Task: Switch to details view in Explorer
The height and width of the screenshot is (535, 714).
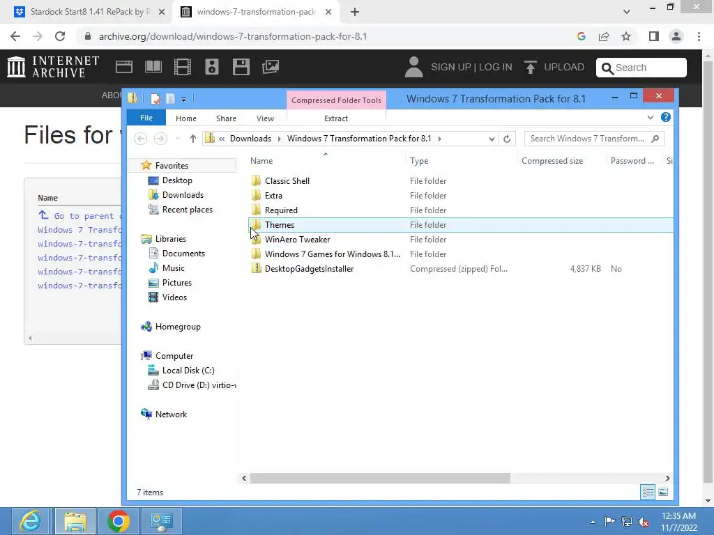Action: coord(648,492)
